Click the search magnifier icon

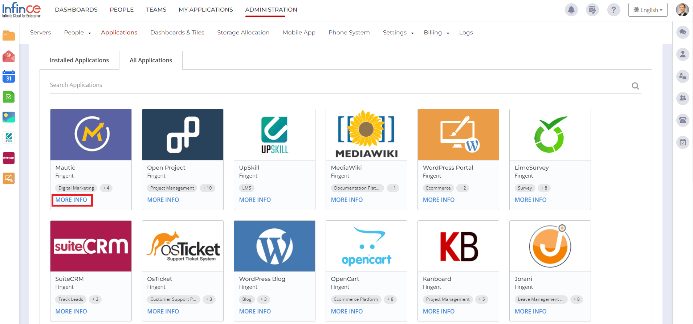(635, 86)
